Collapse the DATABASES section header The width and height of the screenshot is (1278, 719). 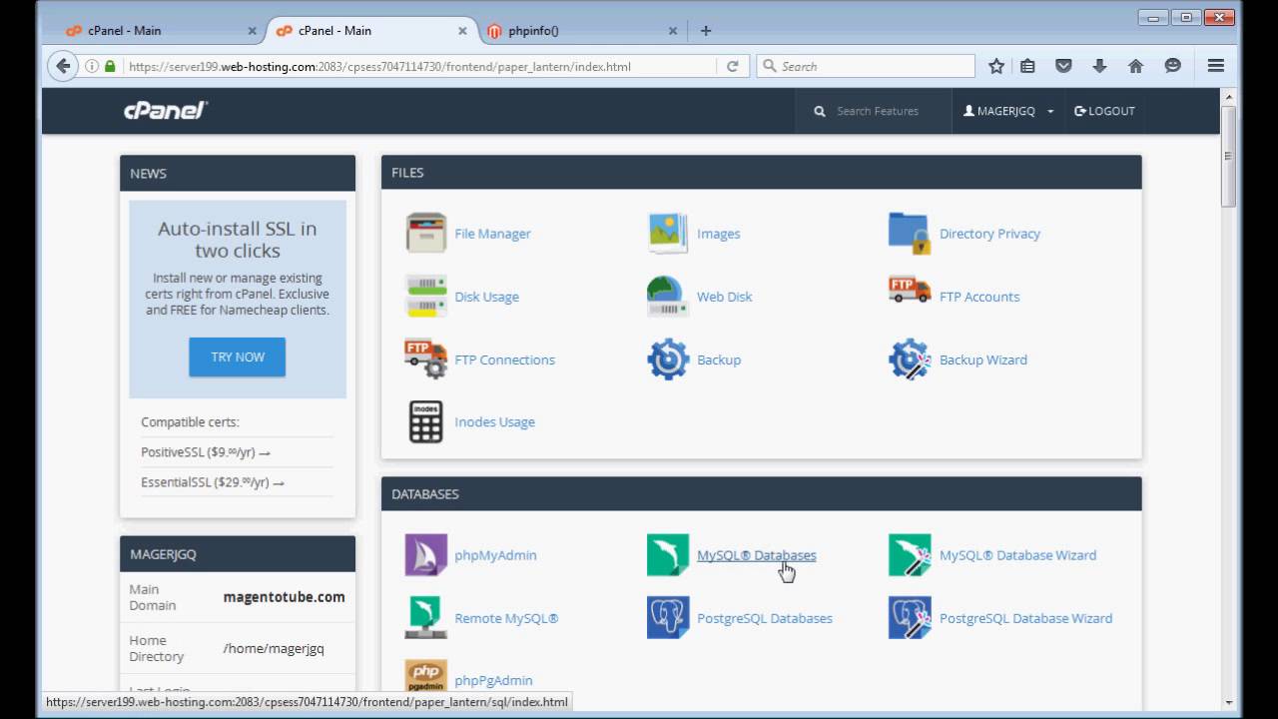[761, 493]
